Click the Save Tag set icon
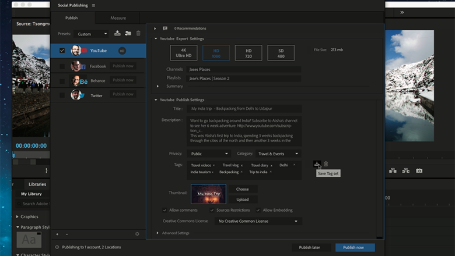The height and width of the screenshot is (256, 455). [317, 164]
